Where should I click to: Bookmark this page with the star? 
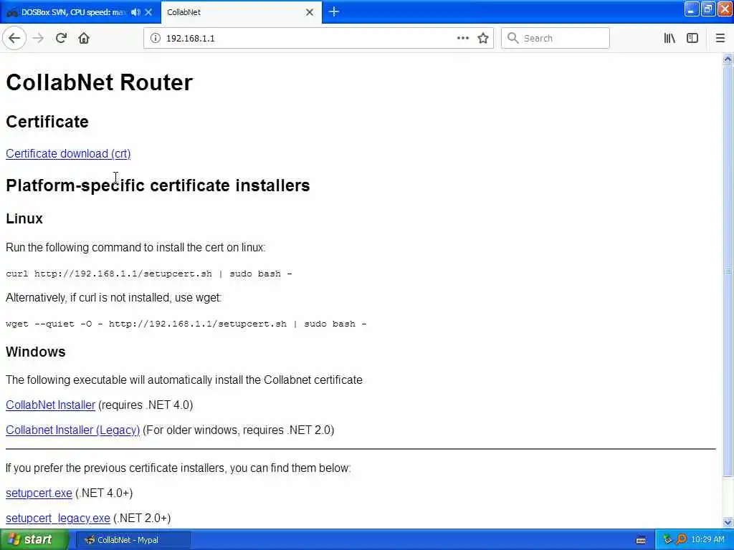point(483,38)
